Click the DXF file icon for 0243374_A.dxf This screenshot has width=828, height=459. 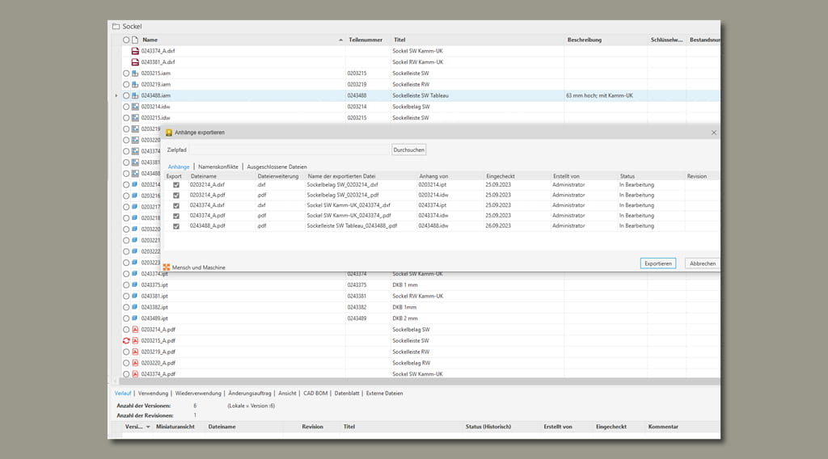(135, 51)
